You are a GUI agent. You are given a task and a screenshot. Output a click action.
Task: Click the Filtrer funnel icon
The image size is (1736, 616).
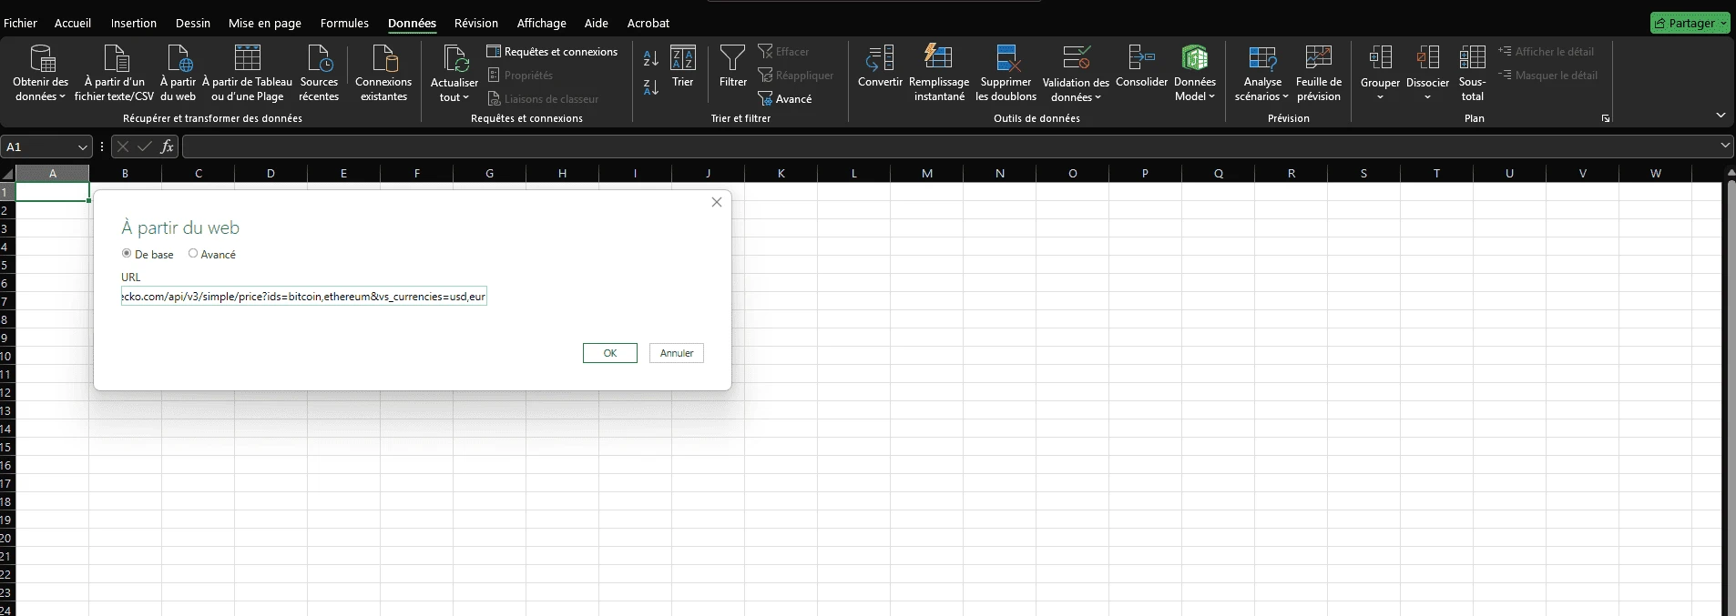coord(732,59)
